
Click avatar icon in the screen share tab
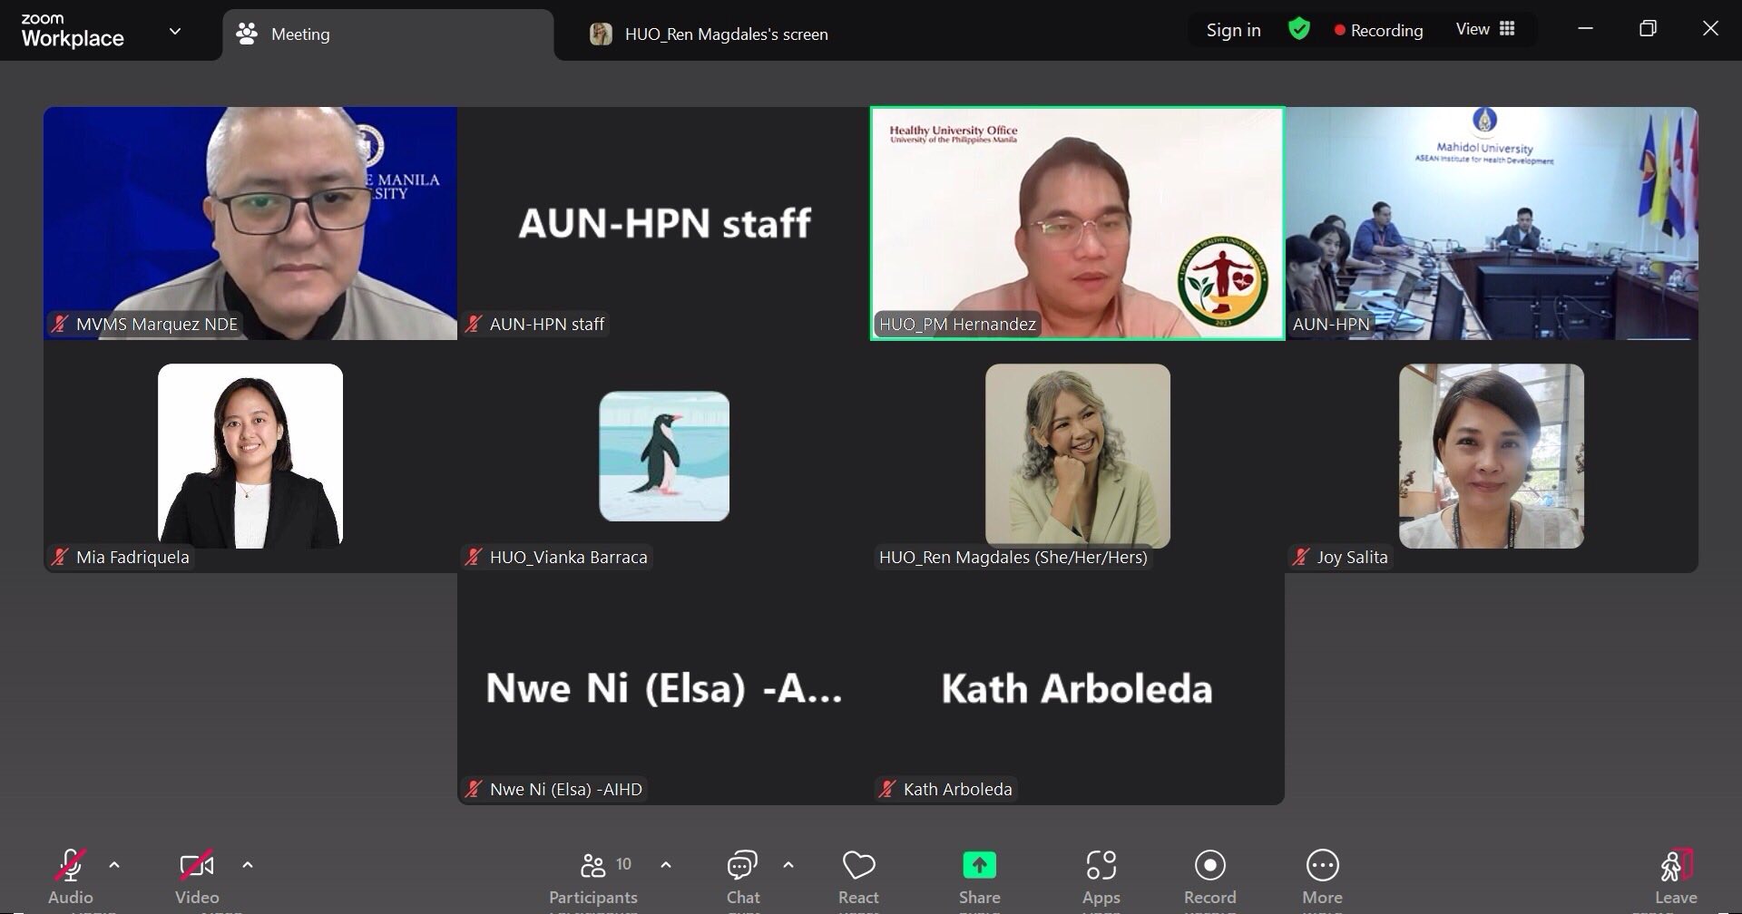tap(601, 34)
